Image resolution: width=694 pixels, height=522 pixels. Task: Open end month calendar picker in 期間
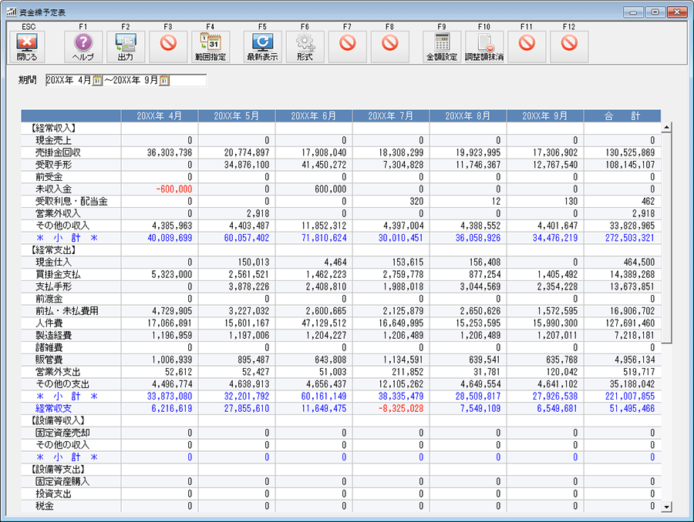(x=164, y=81)
